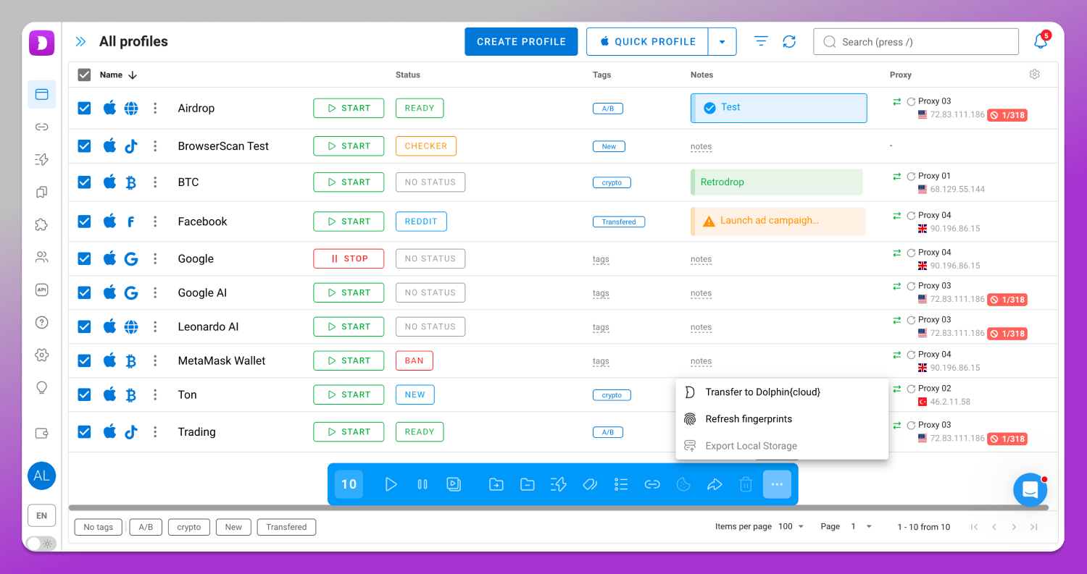
Task: Click the horizontal scrollbar under the table
Action: (x=558, y=508)
